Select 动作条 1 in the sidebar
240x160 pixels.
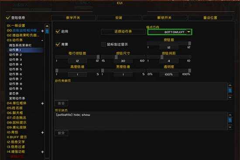tap(15, 50)
